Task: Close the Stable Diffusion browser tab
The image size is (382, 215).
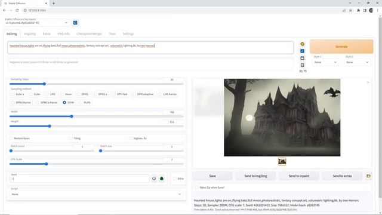Action: pyautogui.click(x=46, y=4)
